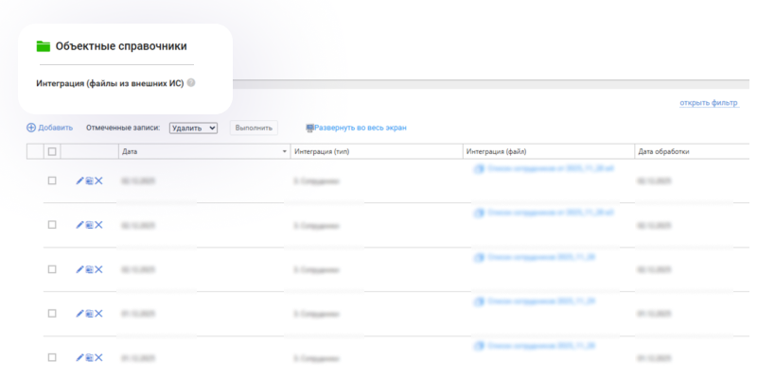
Task: Click the copy record icon in the first row
Action: (x=89, y=181)
